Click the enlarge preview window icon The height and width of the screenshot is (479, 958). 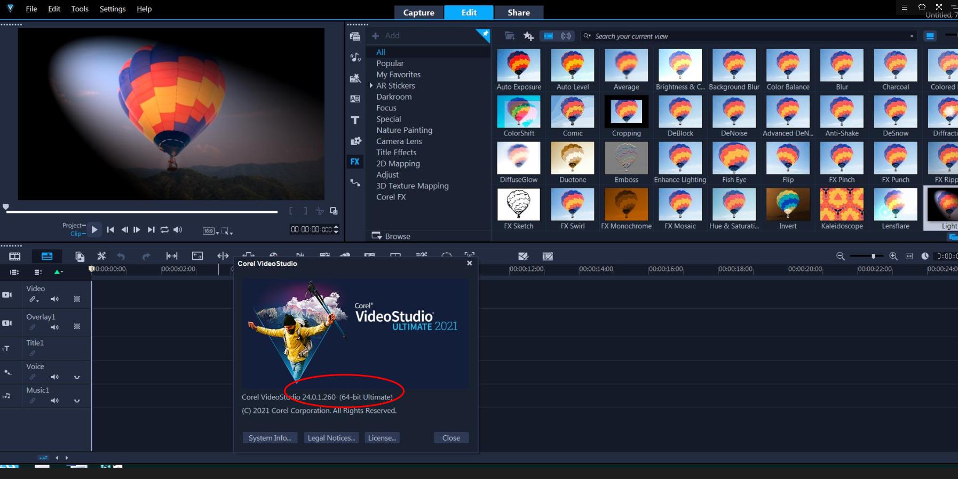click(334, 211)
